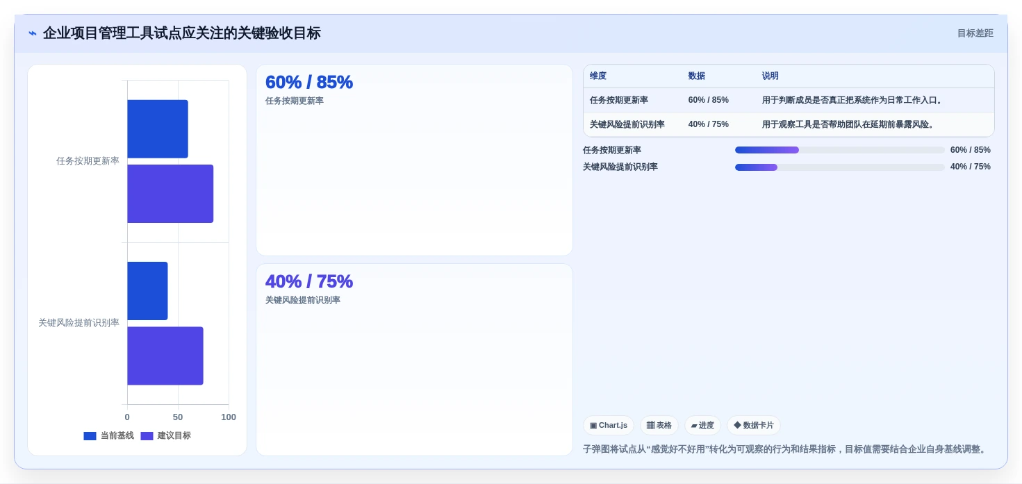Click the 当前基线 bar for 任务按期更新率
This screenshot has height=484, width=1022.
pyautogui.click(x=158, y=129)
